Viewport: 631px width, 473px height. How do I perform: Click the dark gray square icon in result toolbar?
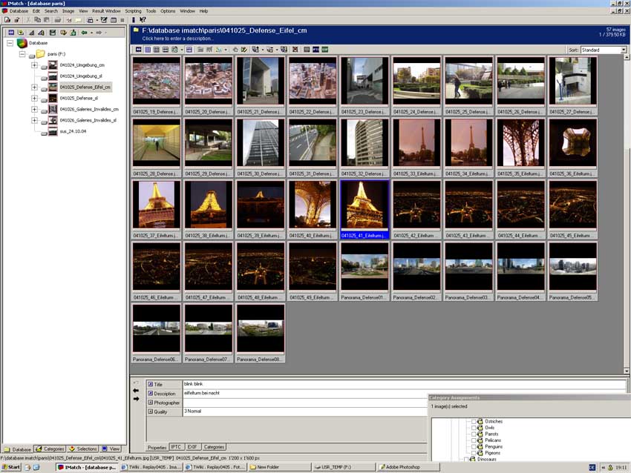tap(307, 50)
